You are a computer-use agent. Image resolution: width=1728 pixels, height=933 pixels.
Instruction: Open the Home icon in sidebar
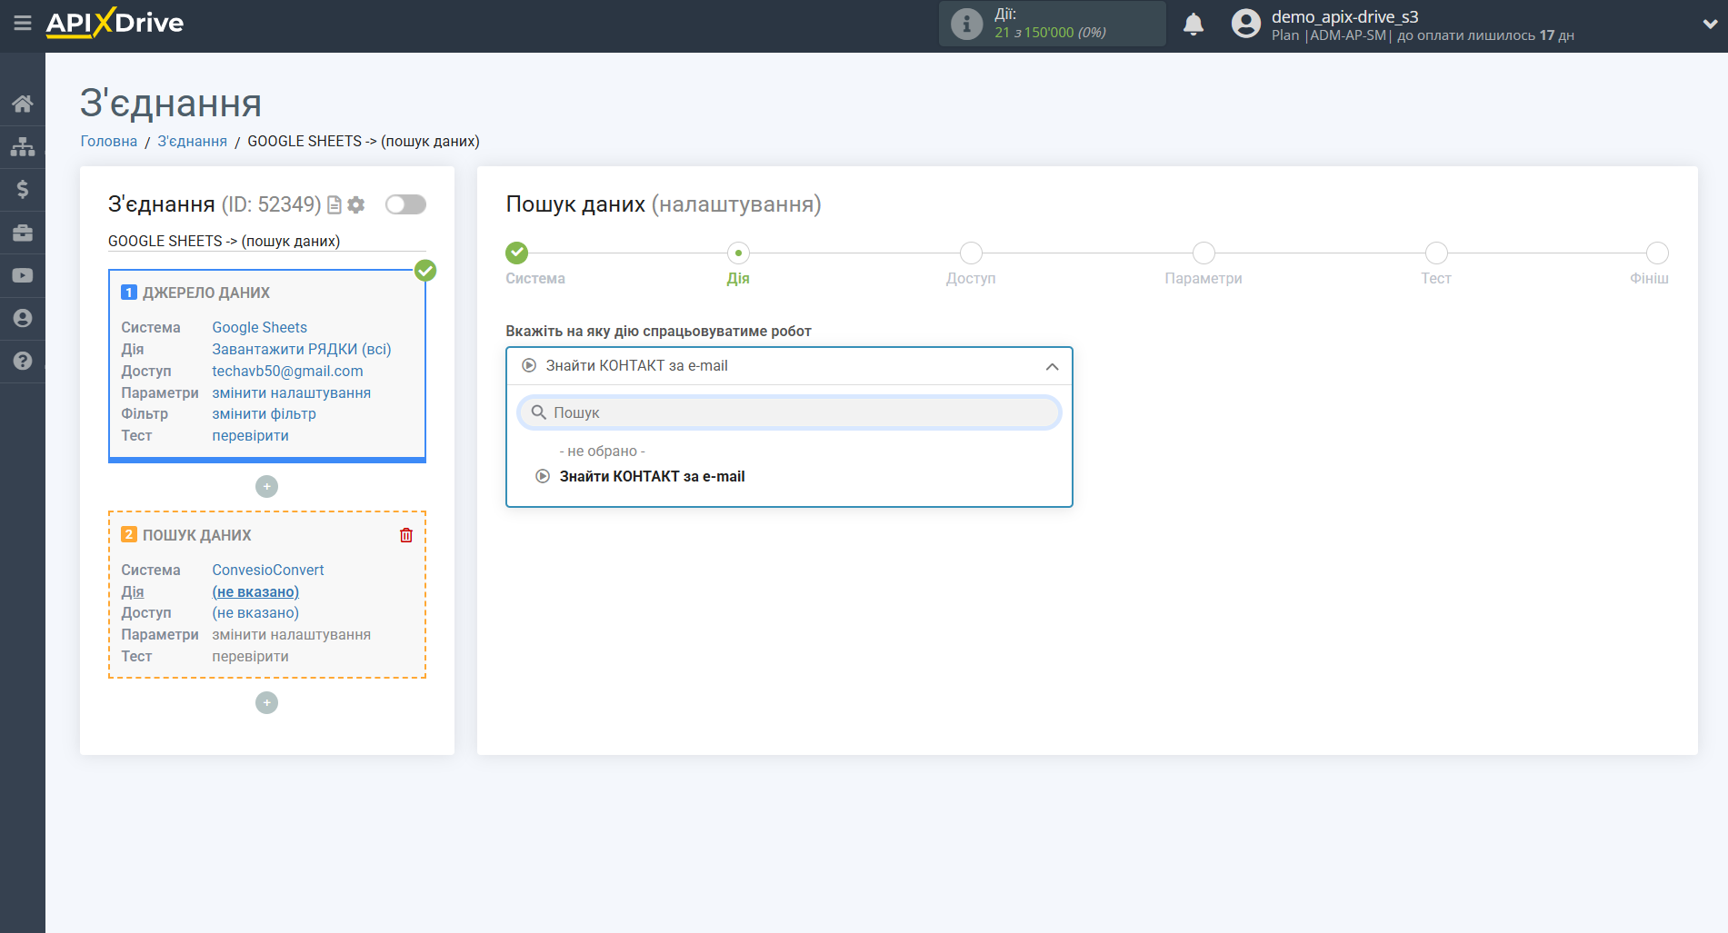tap(23, 104)
